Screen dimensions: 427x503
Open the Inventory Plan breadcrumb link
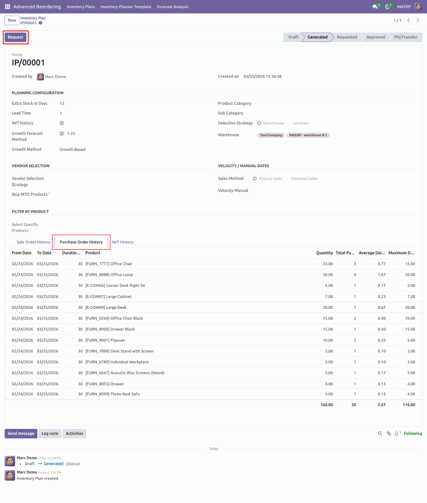click(33, 18)
